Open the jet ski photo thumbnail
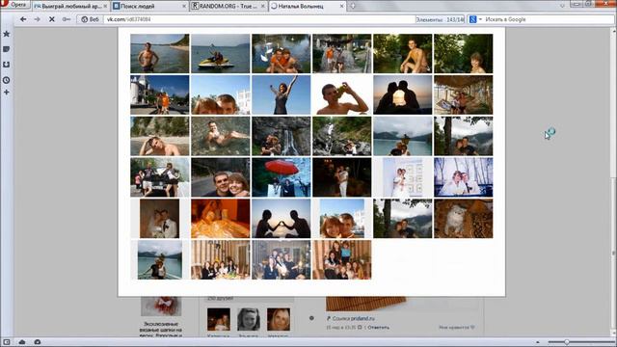617x347 pixels. pyautogui.click(x=221, y=54)
